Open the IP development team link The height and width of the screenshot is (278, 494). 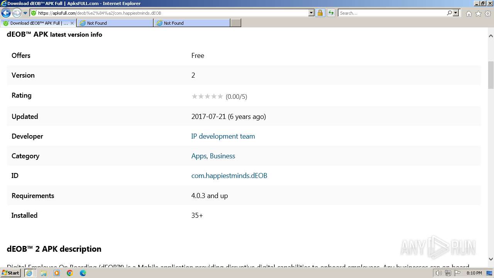point(223,136)
